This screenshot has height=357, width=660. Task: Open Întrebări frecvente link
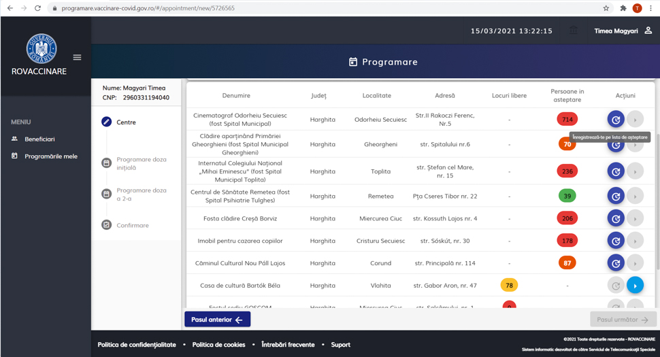[x=288, y=345]
